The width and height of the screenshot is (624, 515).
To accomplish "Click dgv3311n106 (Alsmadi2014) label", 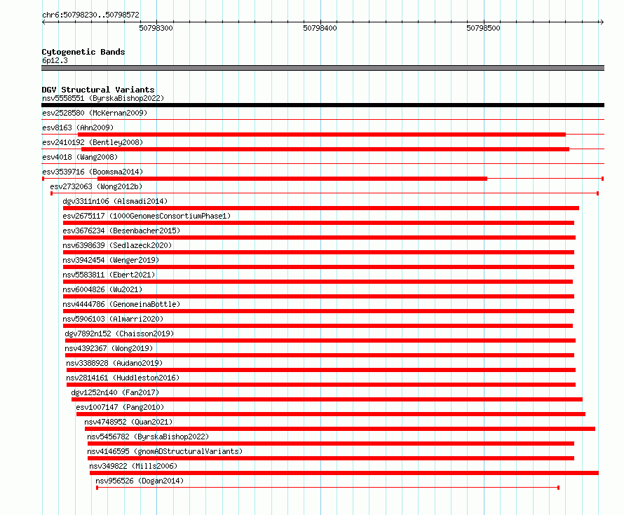I will tap(116, 201).
